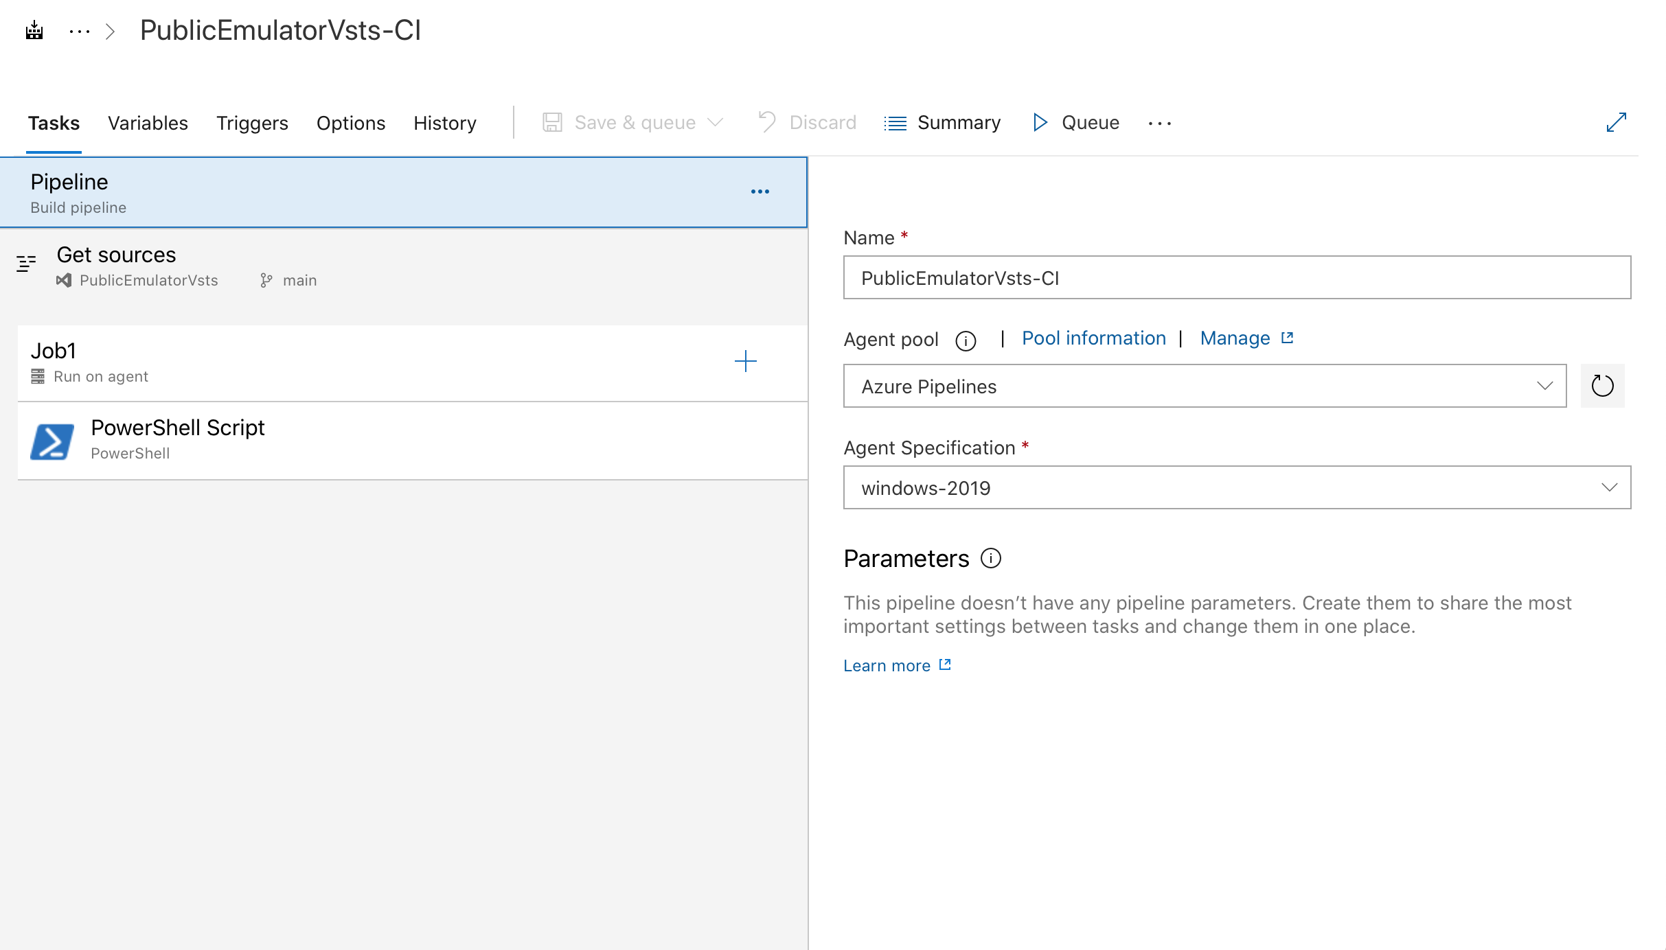1666x950 pixels.
Task: Click the History tab
Action: (445, 124)
